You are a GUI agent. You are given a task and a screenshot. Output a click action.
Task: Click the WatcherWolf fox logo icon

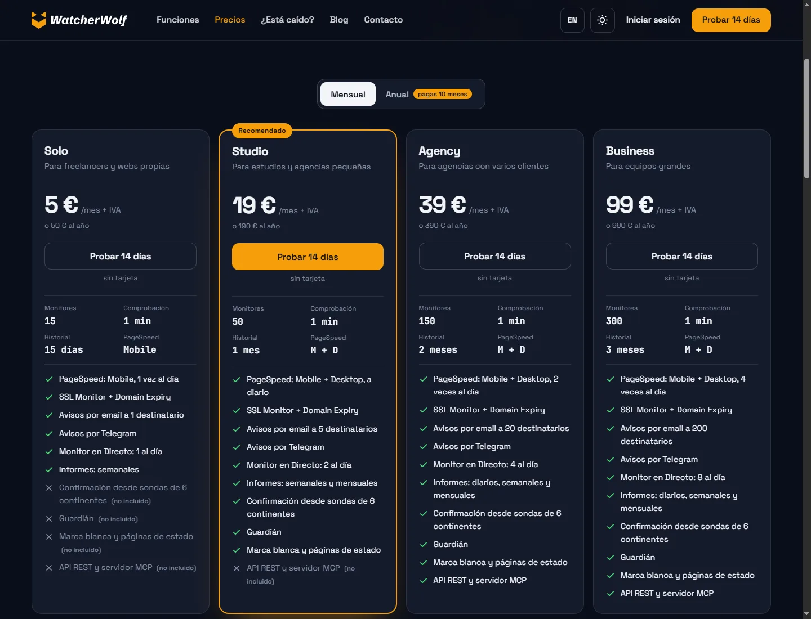pyautogui.click(x=38, y=20)
